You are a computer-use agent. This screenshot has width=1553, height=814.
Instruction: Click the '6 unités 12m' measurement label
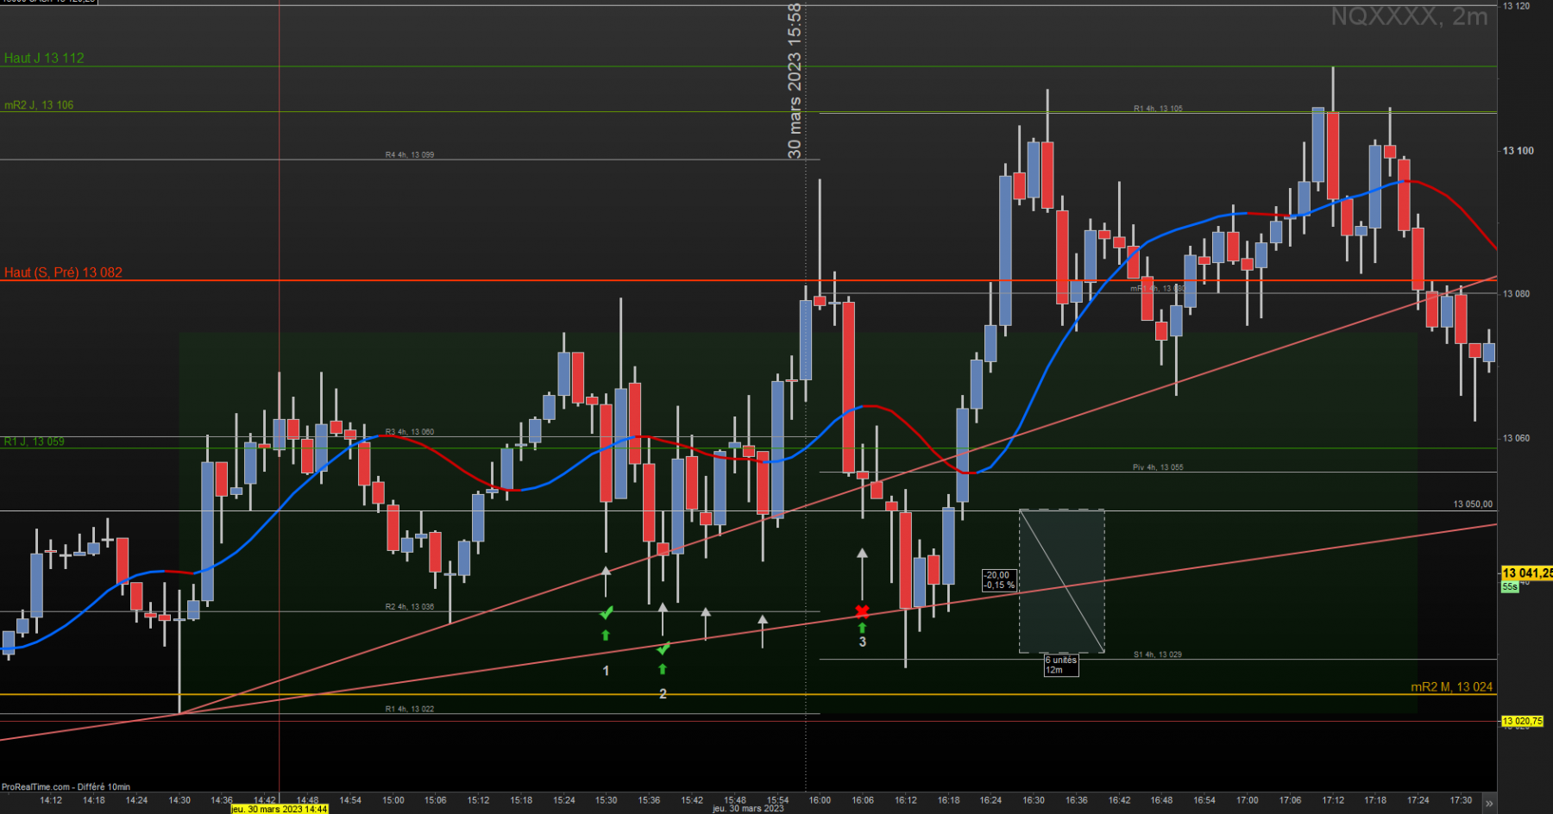1061,665
